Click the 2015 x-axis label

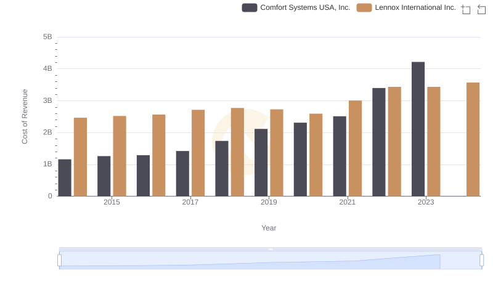point(112,202)
